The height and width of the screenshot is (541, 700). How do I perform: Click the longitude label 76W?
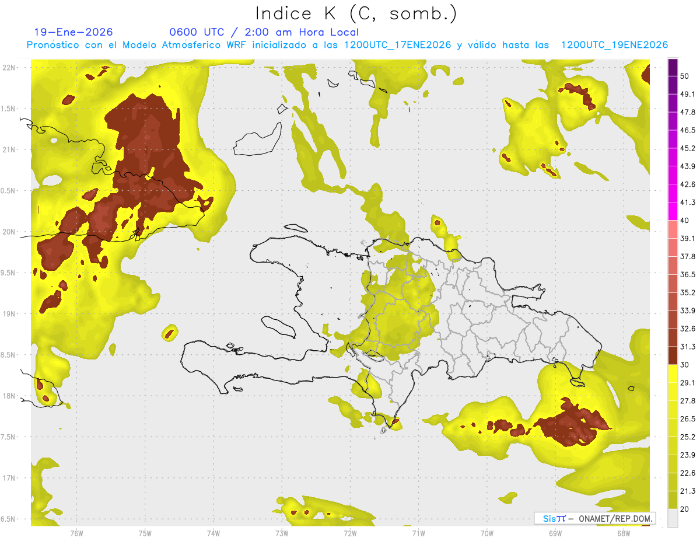tap(76, 533)
